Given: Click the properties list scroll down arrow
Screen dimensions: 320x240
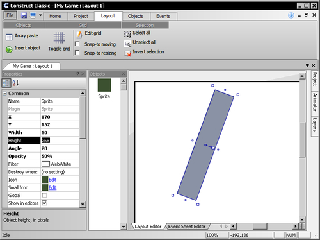Looking at the screenshot, I should pos(83,204).
